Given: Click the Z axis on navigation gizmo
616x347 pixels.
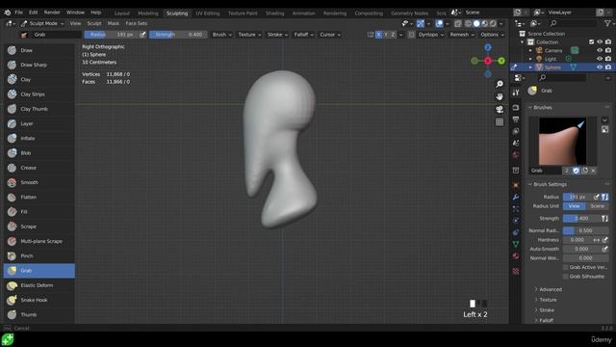Looking at the screenshot, I should (488, 47).
